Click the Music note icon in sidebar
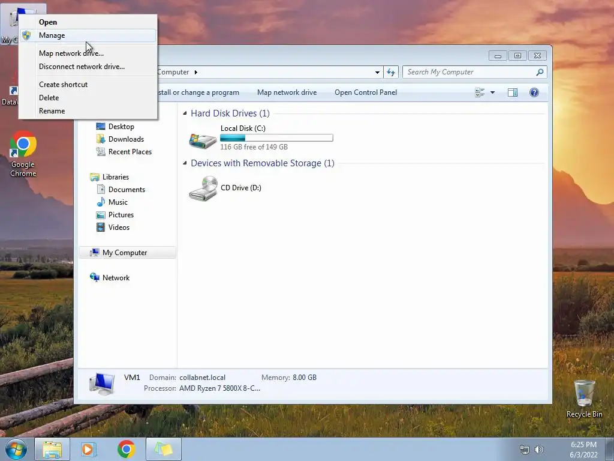This screenshot has width=614, height=461. pos(101,202)
